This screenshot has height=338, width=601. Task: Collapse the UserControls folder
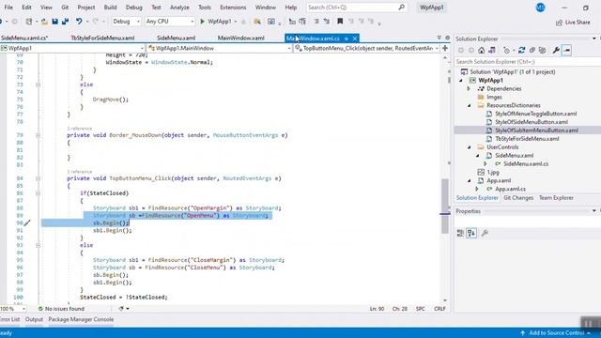tap(470, 147)
